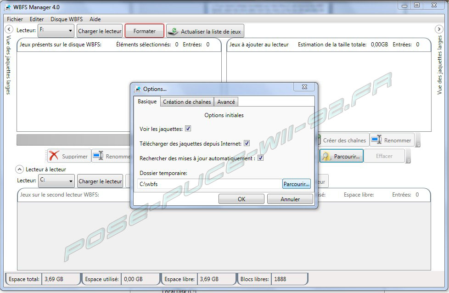Image resolution: width=449 pixels, height=293 pixels.
Task: Click the right-side Renommer rename icon
Action: [376, 140]
